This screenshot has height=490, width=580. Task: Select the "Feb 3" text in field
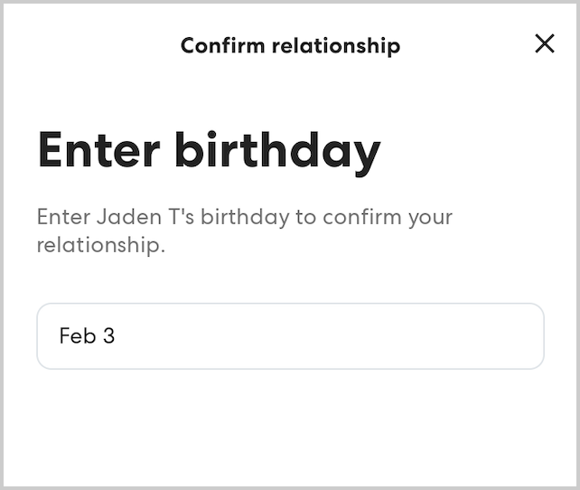coord(87,336)
